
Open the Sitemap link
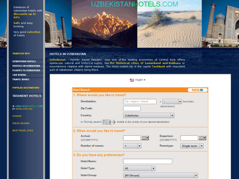[17, 116]
